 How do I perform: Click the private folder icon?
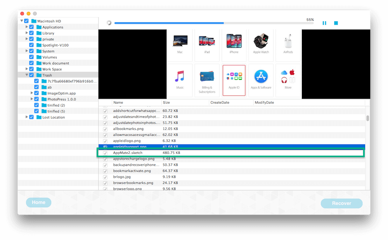click(x=39, y=39)
